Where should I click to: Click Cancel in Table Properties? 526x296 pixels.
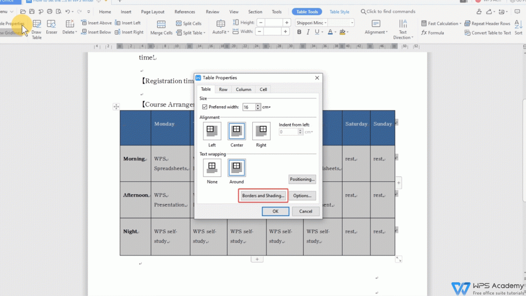coord(305,211)
